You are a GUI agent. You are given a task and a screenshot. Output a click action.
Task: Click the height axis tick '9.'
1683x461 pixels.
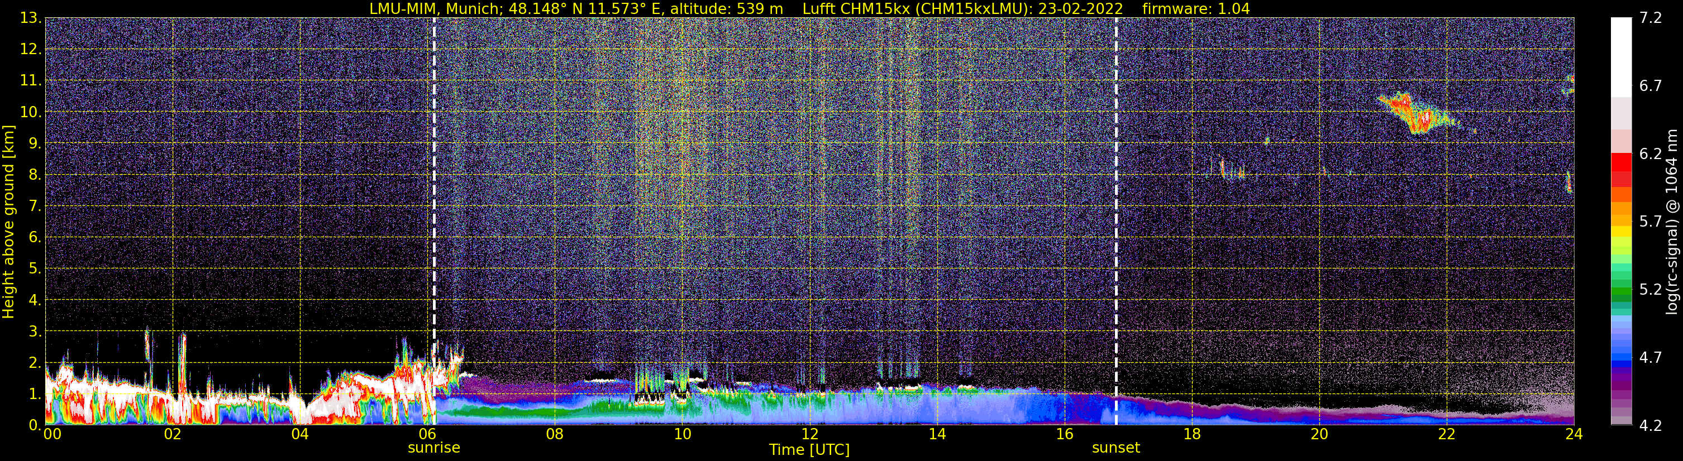(34, 143)
